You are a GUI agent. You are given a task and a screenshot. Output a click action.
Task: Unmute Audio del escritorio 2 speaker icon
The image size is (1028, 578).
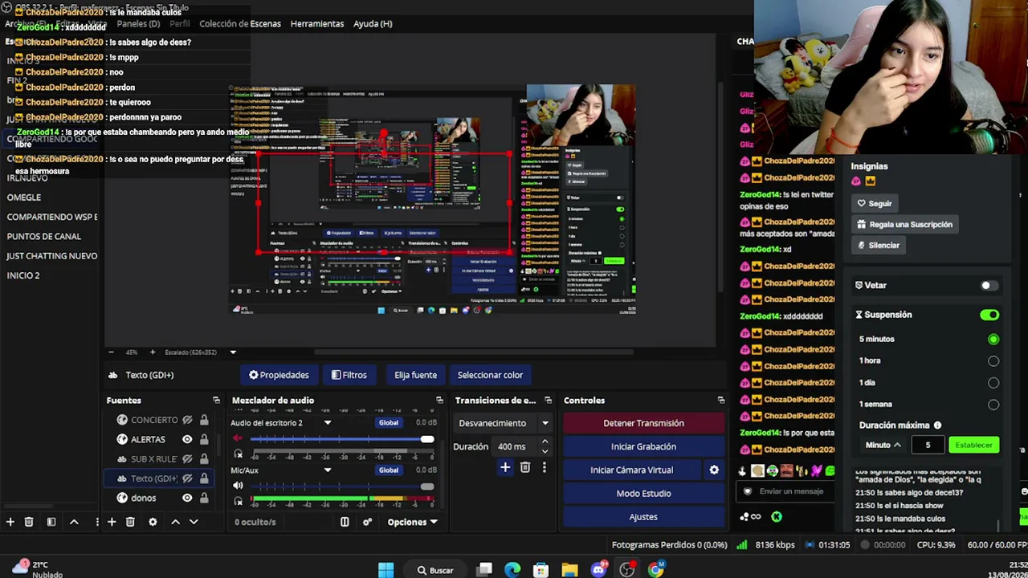(238, 438)
